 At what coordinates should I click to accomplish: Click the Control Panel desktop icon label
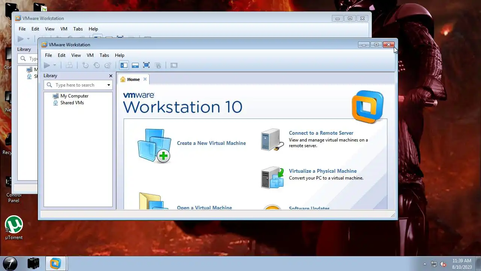point(14,198)
